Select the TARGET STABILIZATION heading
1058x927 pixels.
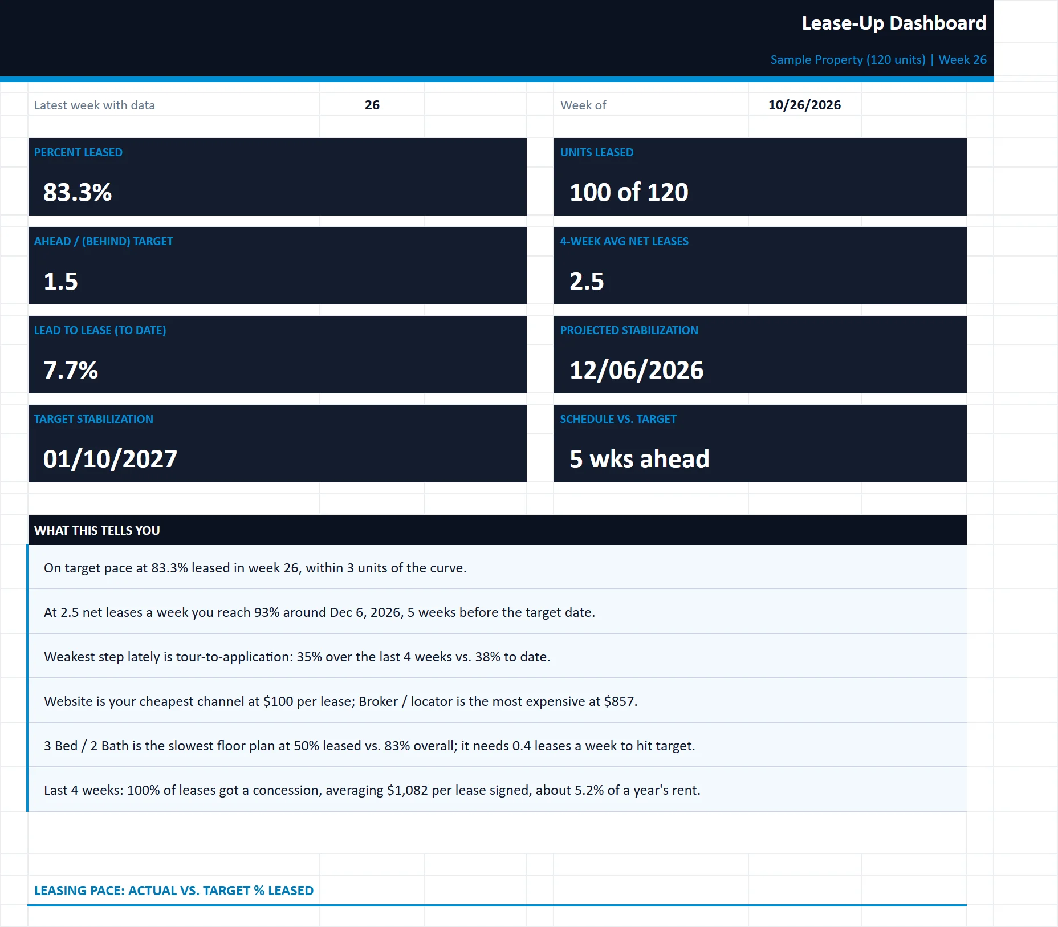93,419
